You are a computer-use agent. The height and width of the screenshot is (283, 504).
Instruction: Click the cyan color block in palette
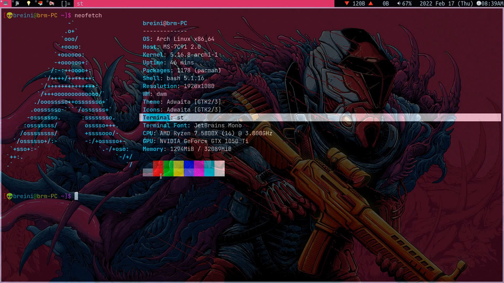209,168
